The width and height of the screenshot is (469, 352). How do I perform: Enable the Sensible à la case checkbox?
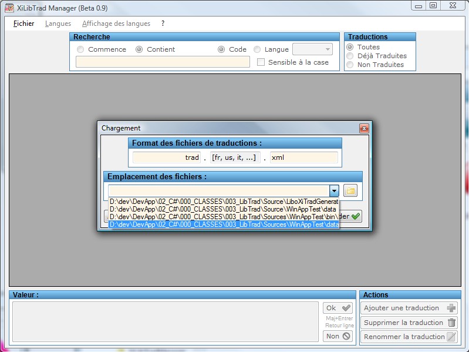pos(261,62)
